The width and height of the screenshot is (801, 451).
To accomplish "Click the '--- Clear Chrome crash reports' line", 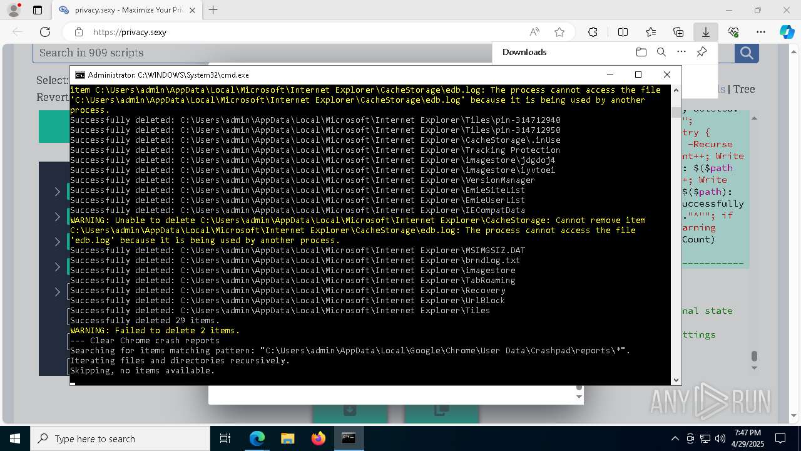I will point(145,340).
